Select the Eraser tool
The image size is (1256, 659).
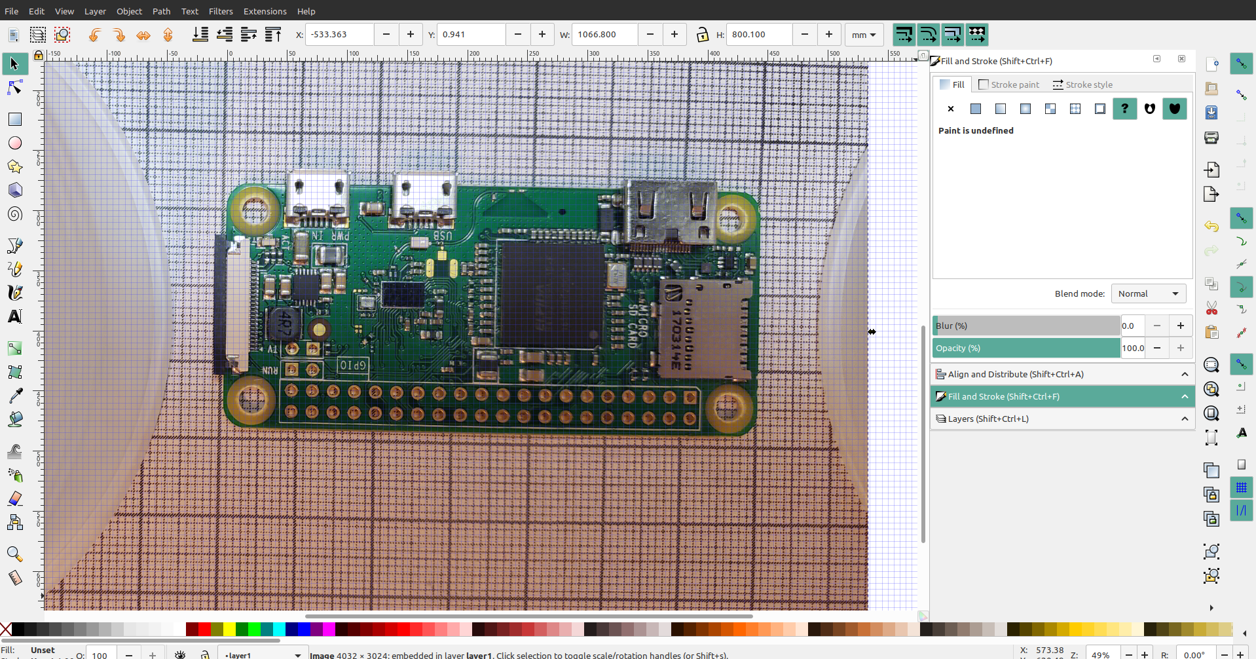[14, 499]
